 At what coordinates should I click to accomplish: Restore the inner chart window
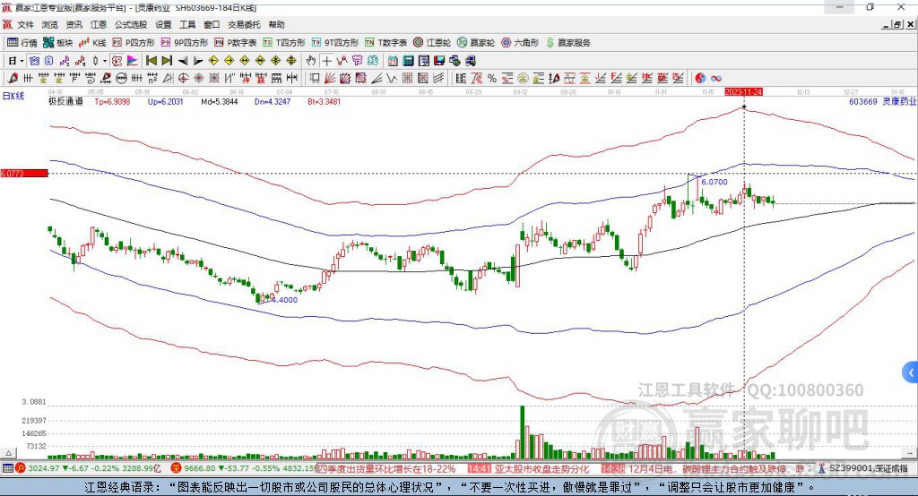click(x=897, y=24)
